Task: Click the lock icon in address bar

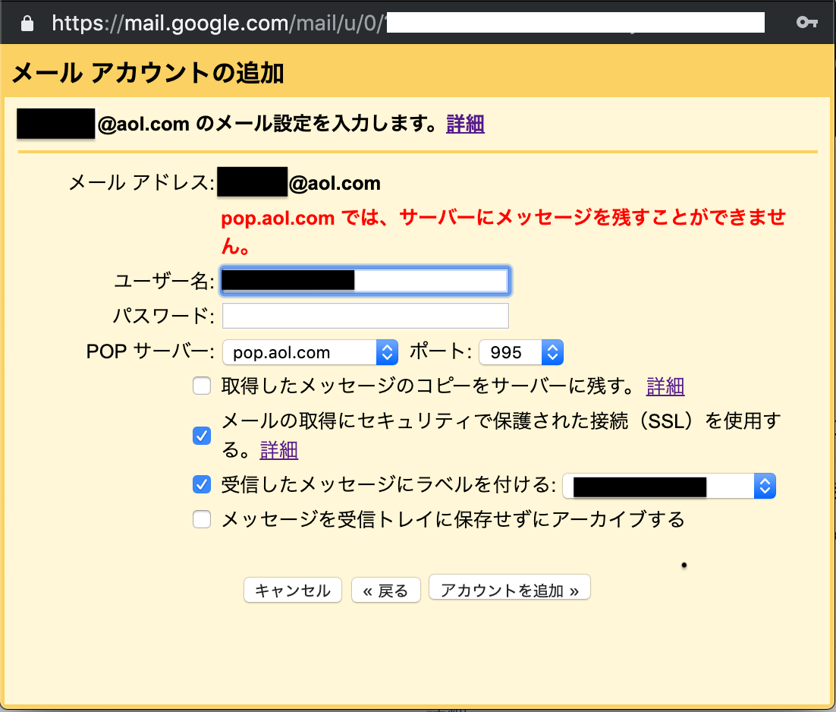Action: pos(27,23)
